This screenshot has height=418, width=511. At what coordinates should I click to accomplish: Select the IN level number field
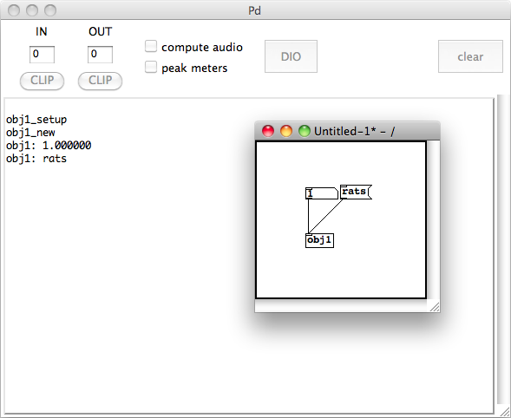[x=42, y=54]
